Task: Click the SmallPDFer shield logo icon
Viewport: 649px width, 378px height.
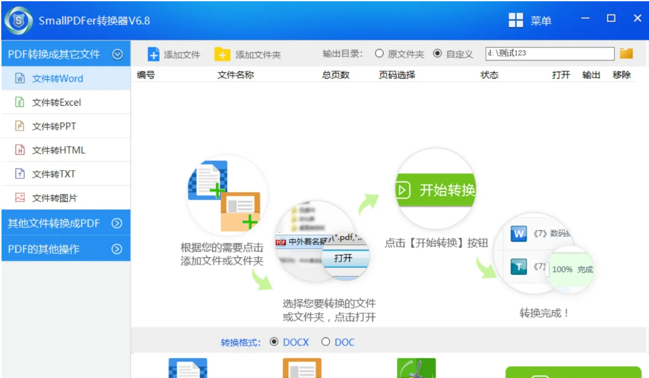Action: [18, 21]
